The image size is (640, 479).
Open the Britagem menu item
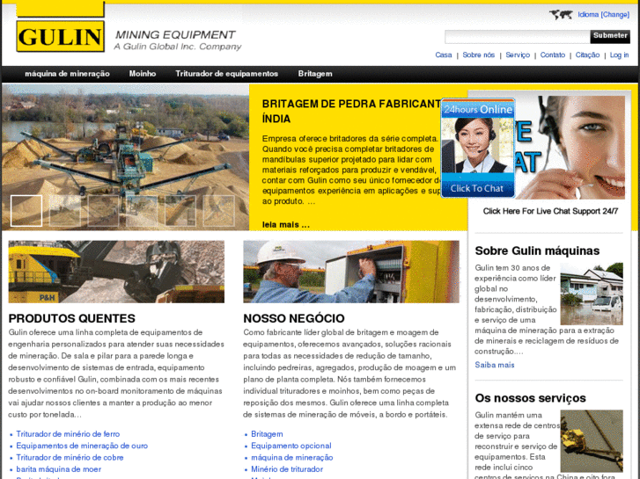point(315,74)
